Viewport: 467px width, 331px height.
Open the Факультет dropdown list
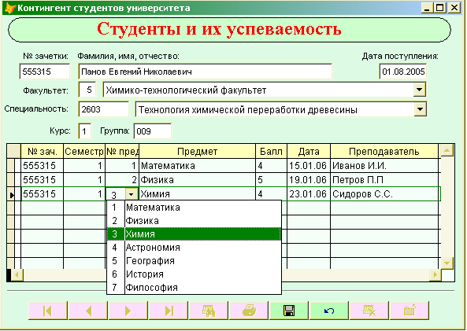click(x=419, y=90)
